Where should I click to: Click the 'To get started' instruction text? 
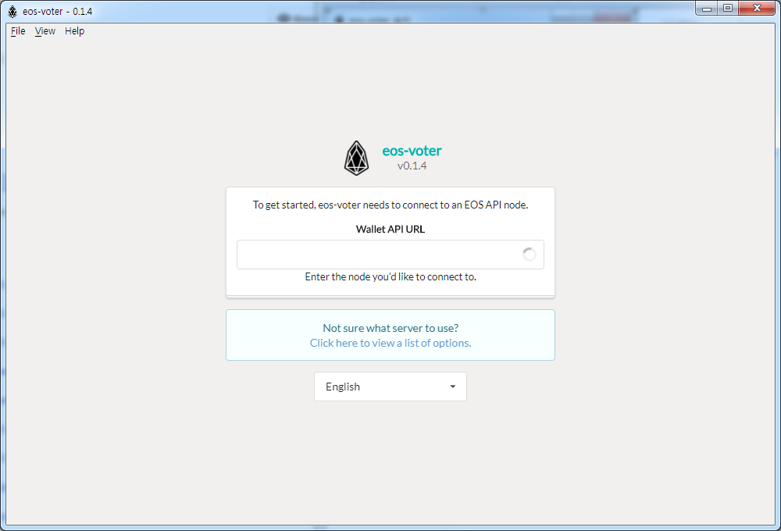(390, 205)
